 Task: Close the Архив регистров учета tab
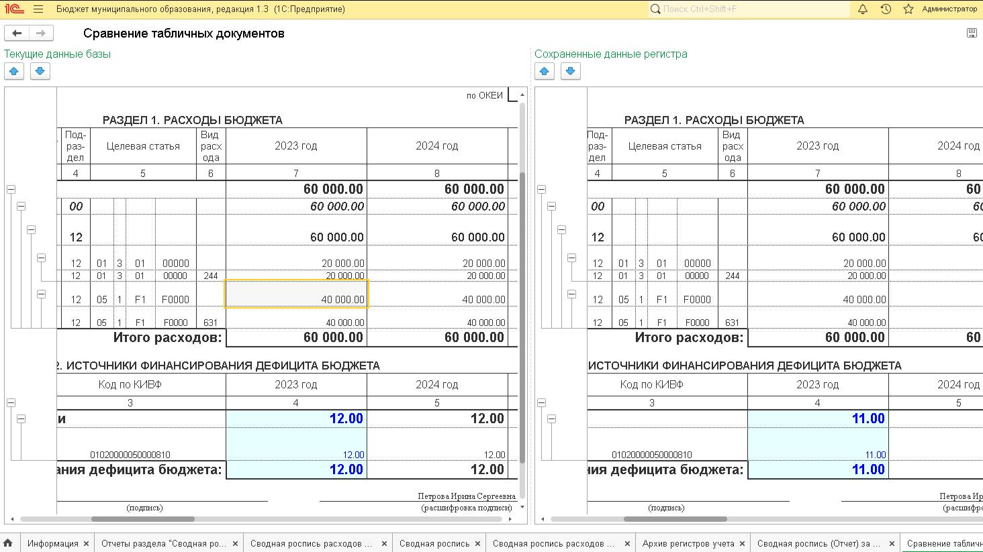pyautogui.click(x=743, y=544)
